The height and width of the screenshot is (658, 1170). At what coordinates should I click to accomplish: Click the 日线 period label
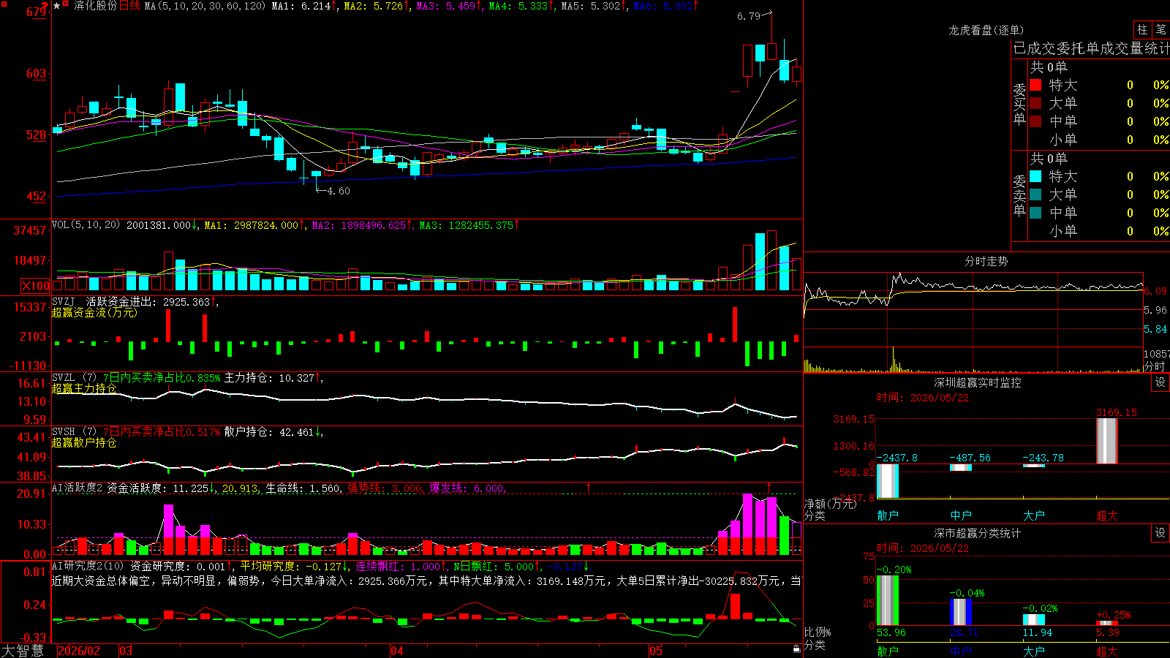pyautogui.click(x=130, y=6)
